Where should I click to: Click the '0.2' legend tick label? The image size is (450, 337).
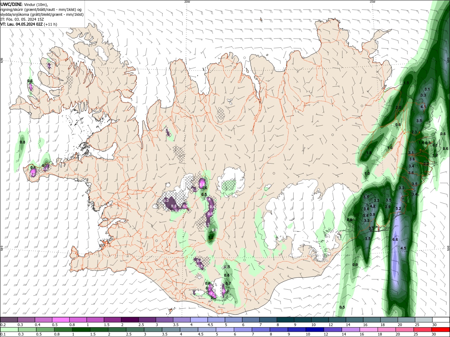coord(3,325)
